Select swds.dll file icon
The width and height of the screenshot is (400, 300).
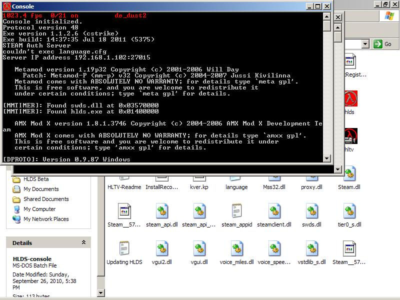[311, 211]
